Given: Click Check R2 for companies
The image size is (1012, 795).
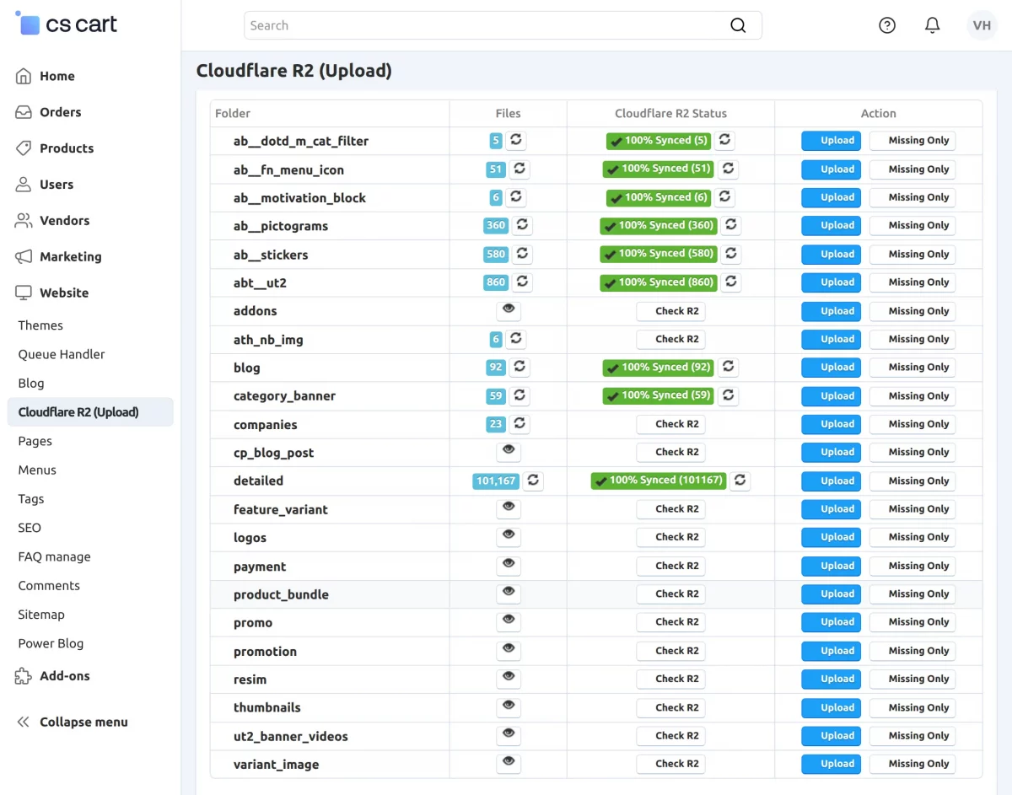Looking at the screenshot, I should click(670, 424).
